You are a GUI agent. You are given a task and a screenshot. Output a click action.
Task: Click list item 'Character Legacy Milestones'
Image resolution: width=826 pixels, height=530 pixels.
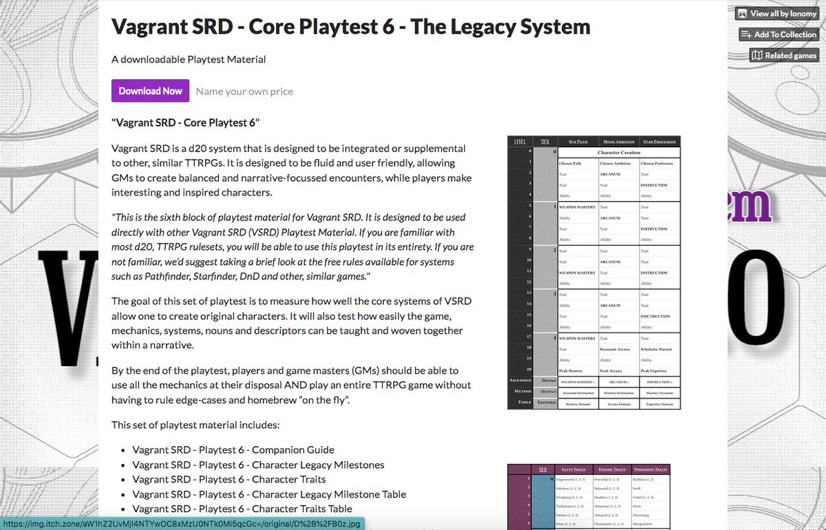(x=258, y=465)
